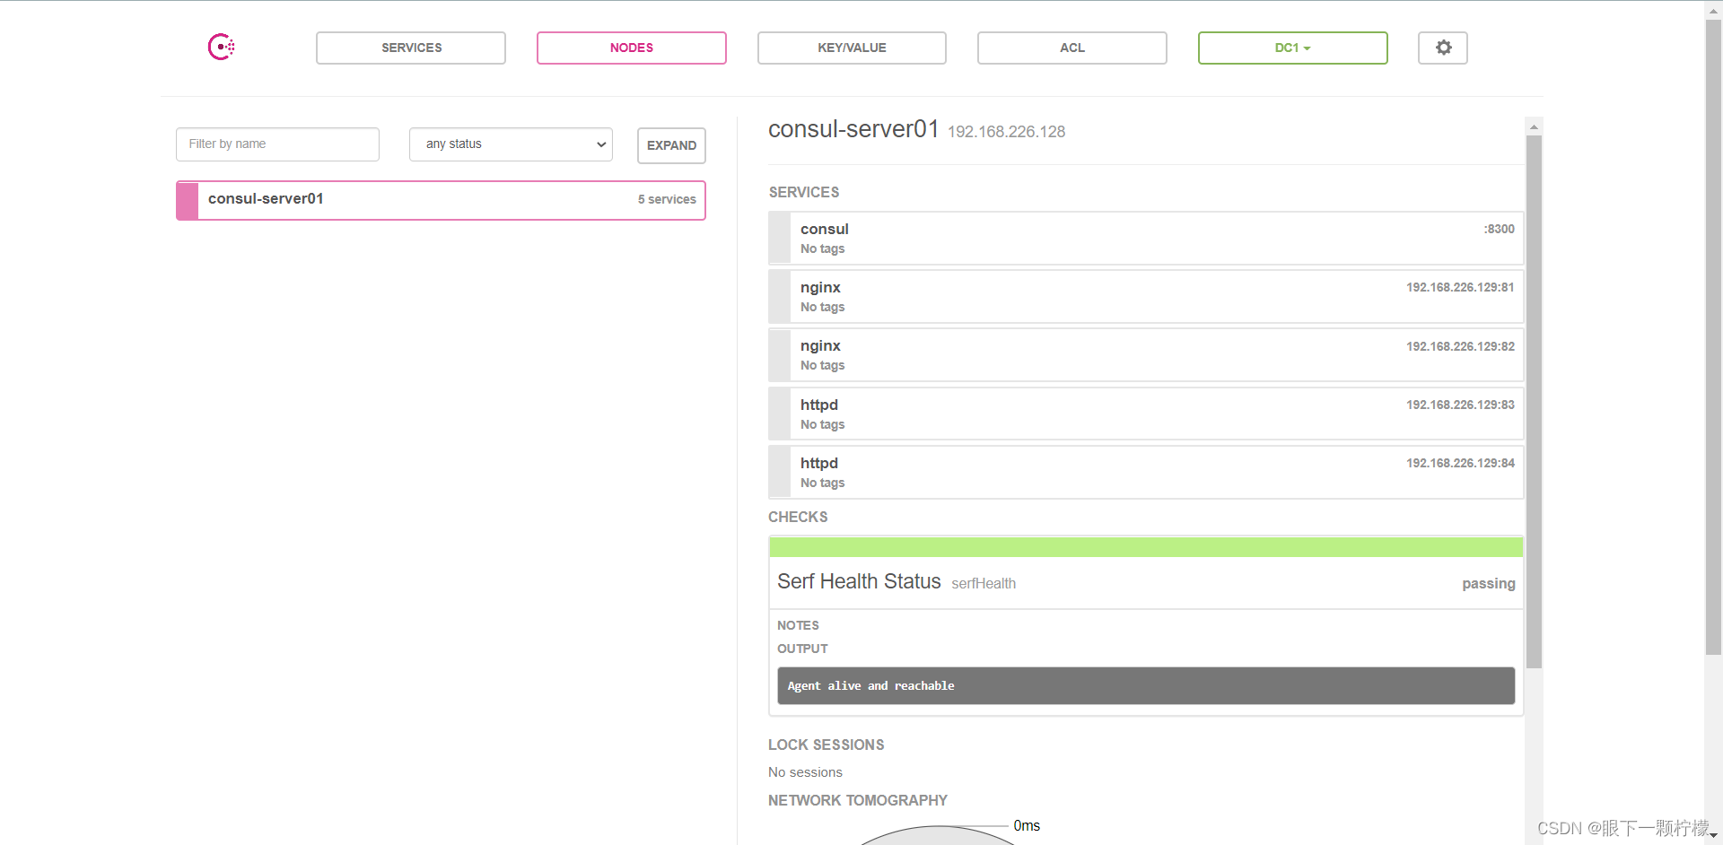Open nginx service at 192.168.226.129:82
Screen dimensions: 1723x845
point(1146,355)
